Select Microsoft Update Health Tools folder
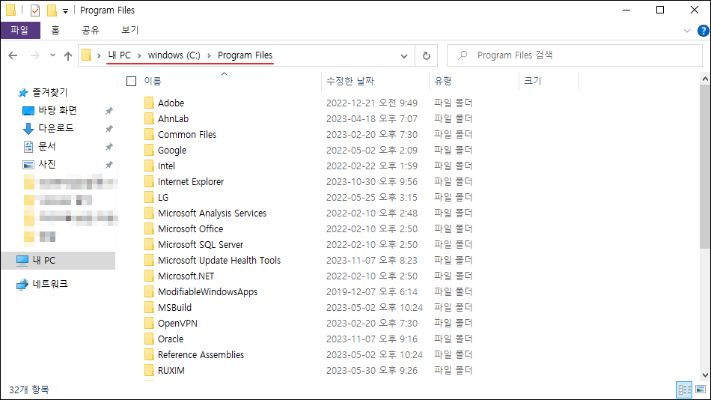This screenshot has width=711, height=400. pos(219,260)
